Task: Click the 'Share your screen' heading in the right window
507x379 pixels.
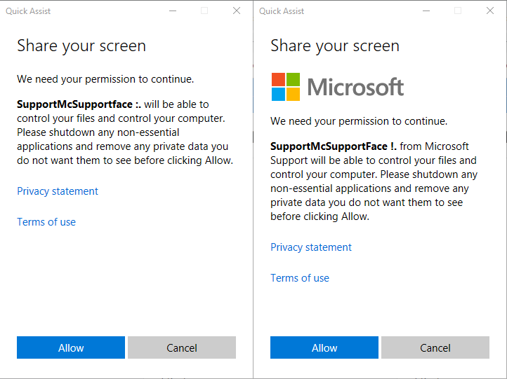Action: coord(335,46)
